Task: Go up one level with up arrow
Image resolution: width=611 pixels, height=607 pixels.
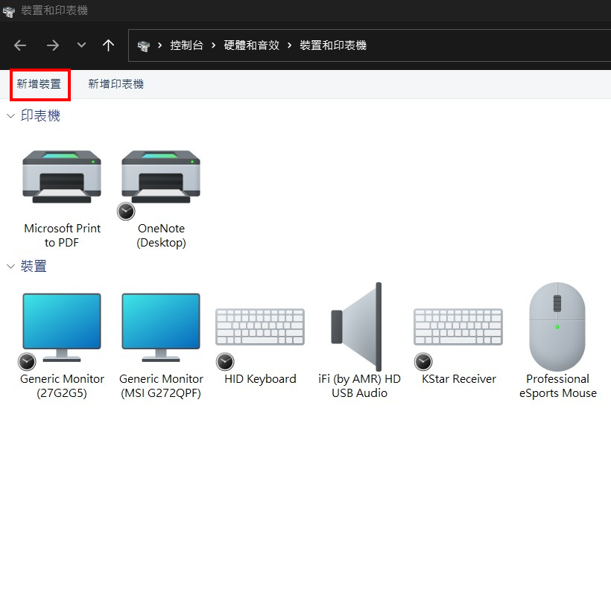Action: pyautogui.click(x=108, y=45)
